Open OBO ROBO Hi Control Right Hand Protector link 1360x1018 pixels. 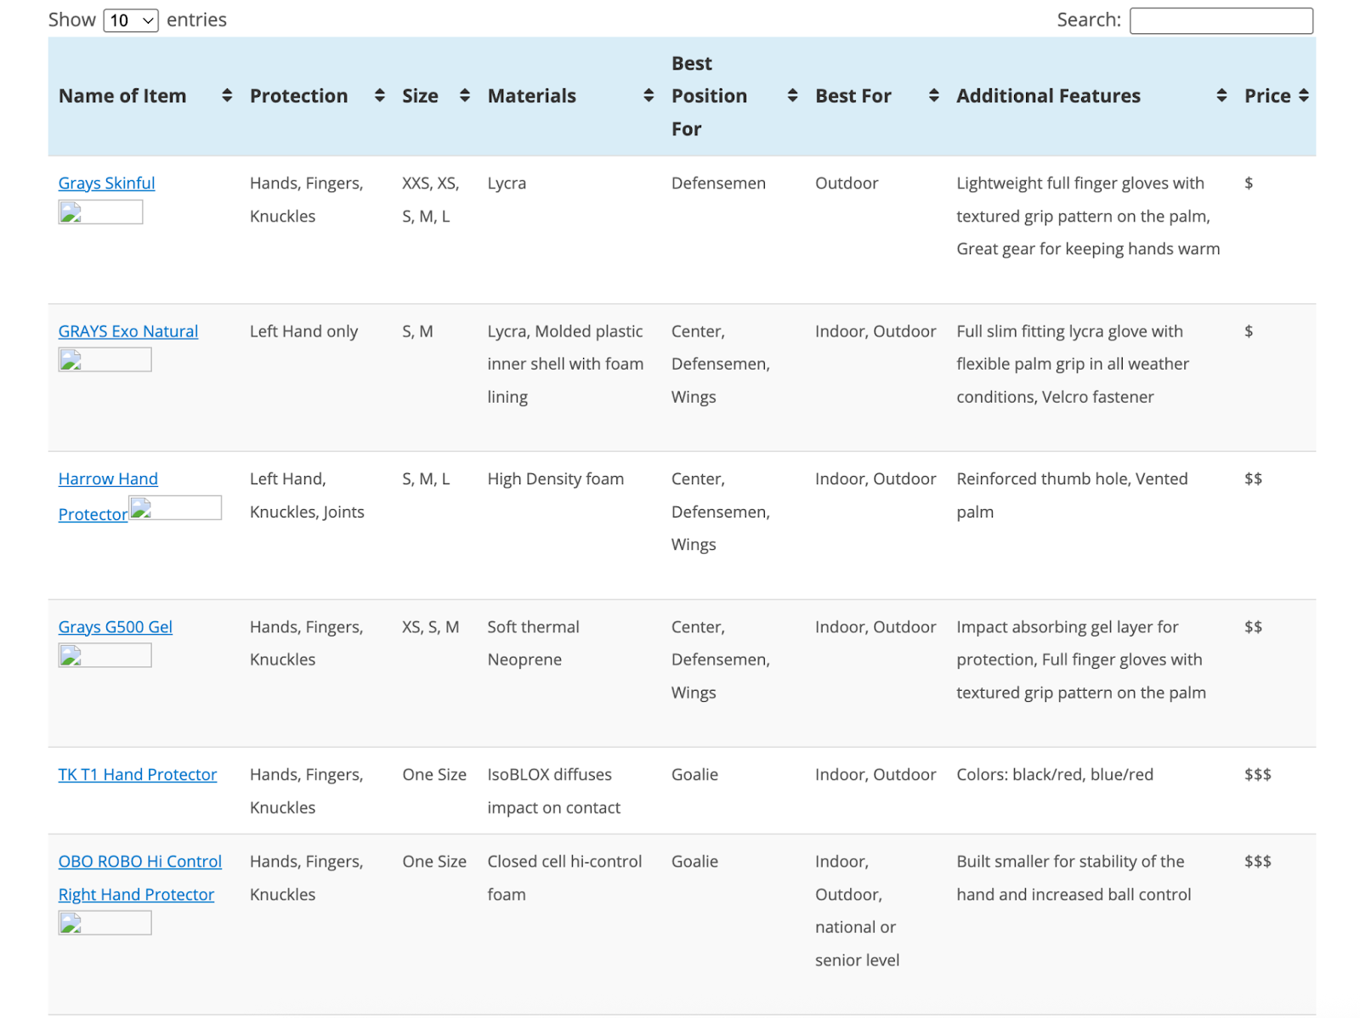(140, 878)
